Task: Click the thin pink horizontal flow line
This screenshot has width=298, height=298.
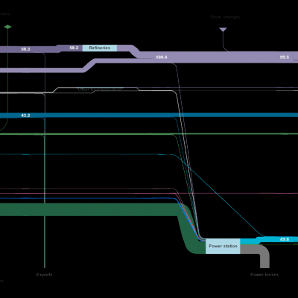Action: 149,193
